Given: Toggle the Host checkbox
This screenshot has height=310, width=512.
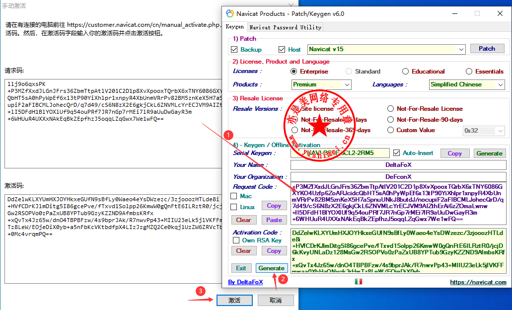Looking at the screenshot, I should [282, 49].
